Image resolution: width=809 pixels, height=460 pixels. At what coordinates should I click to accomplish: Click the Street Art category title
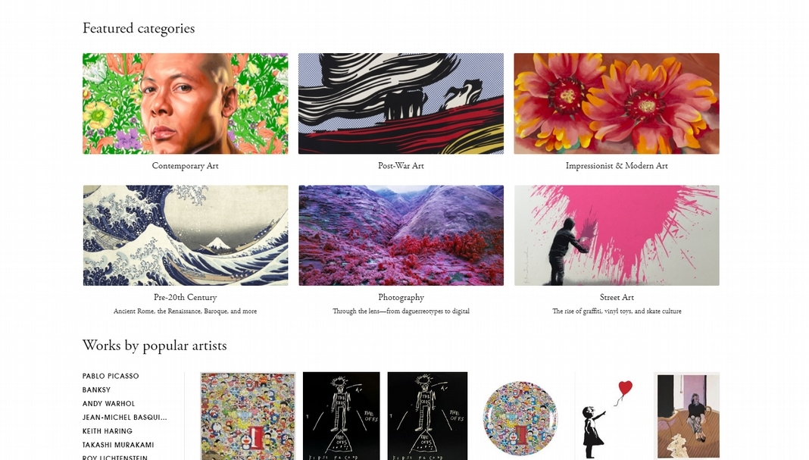617,297
